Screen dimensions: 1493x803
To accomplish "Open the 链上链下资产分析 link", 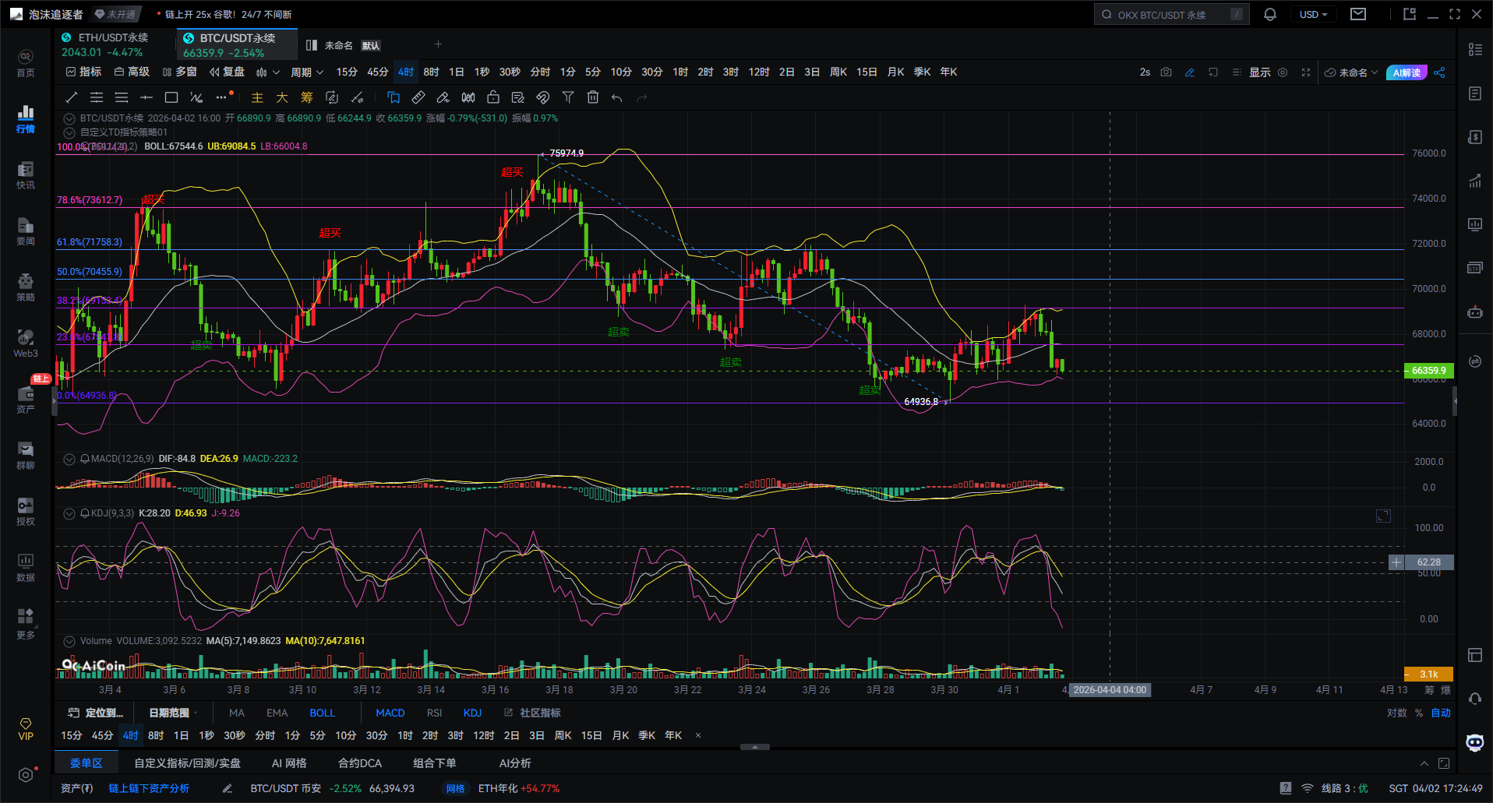I will (x=149, y=788).
